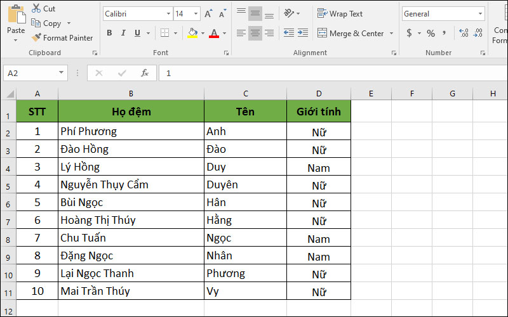Expand Merge & Center options arrow

(x=391, y=34)
